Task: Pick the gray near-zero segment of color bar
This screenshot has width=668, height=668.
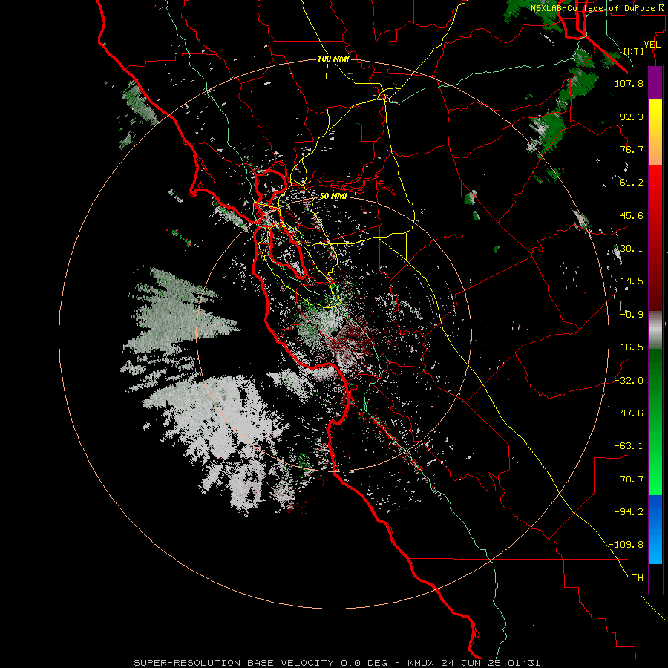Action: pos(655,330)
